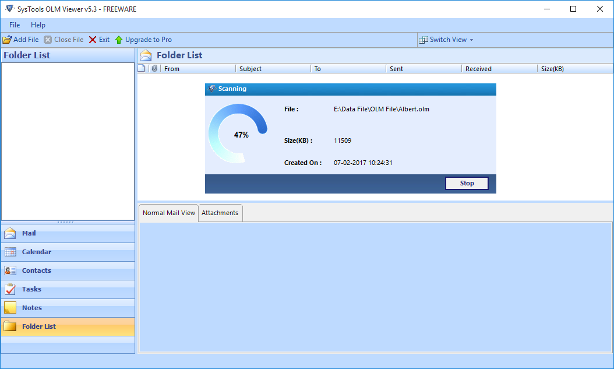Sort by the Size(KB) column header
Image resolution: width=614 pixels, height=369 pixels.
coord(575,69)
